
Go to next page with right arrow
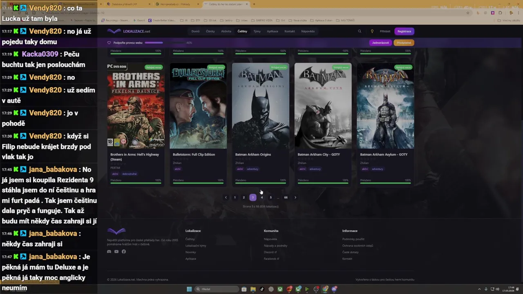(x=295, y=198)
